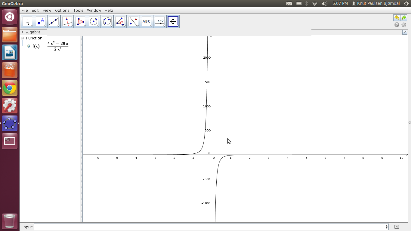
Task: Select the Function group label
Action: coord(34,38)
